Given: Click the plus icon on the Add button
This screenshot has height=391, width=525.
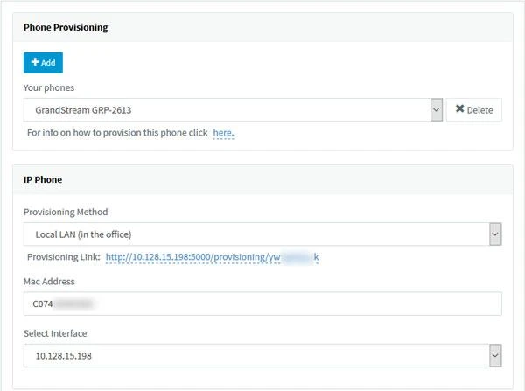Looking at the screenshot, I should (x=34, y=63).
